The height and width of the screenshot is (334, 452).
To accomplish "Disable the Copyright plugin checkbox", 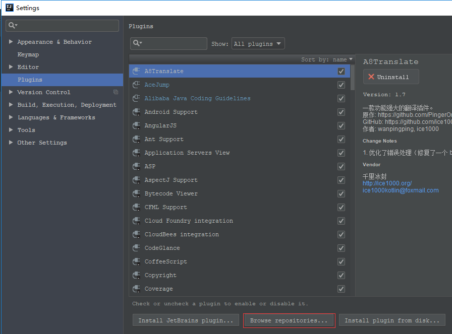I will click(341, 275).
